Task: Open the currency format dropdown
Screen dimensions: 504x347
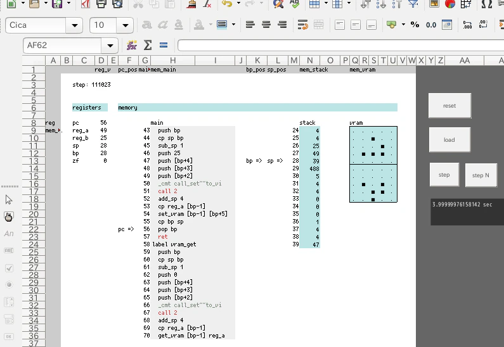Action: [x=403, y=25]
